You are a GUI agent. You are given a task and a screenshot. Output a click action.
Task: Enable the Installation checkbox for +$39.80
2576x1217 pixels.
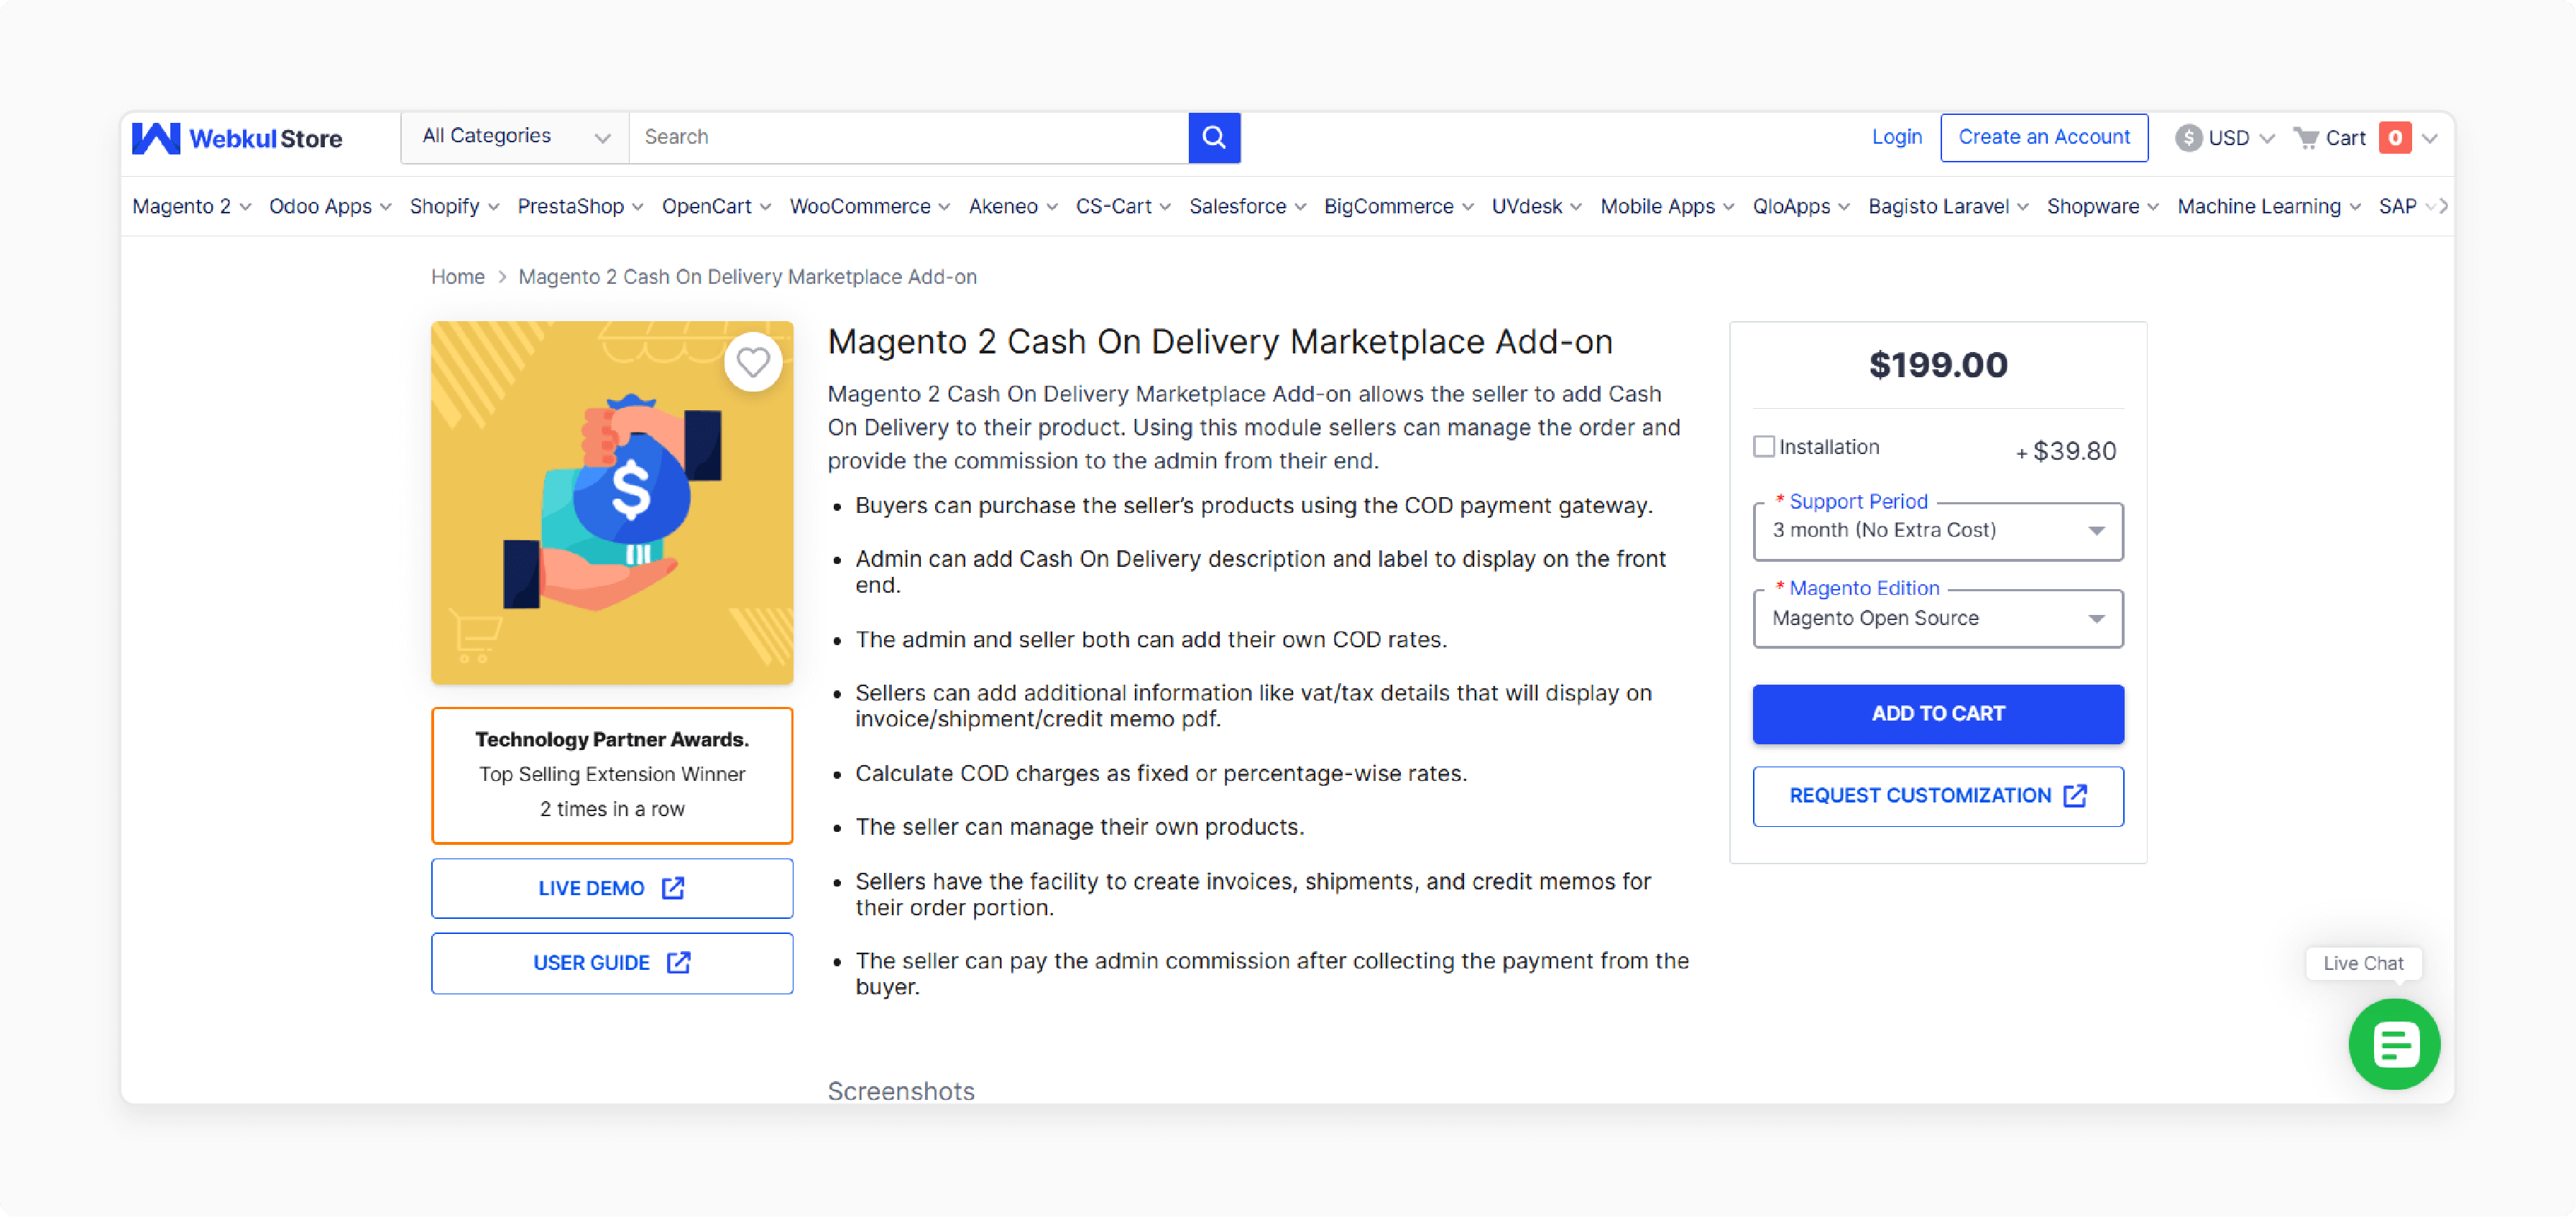[1765, 445]
